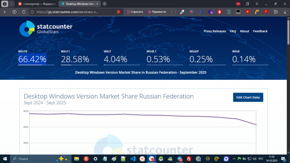Viewport: 290px width, 163px height.
Task: Click the statcounter GlobalStats logo
Action: pyautogui.click(x=46, y=29)
